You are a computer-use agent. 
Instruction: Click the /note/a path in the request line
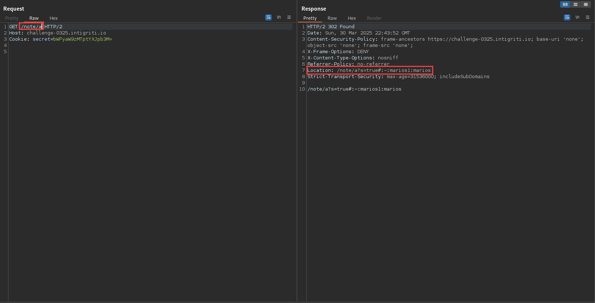(31, 27)
